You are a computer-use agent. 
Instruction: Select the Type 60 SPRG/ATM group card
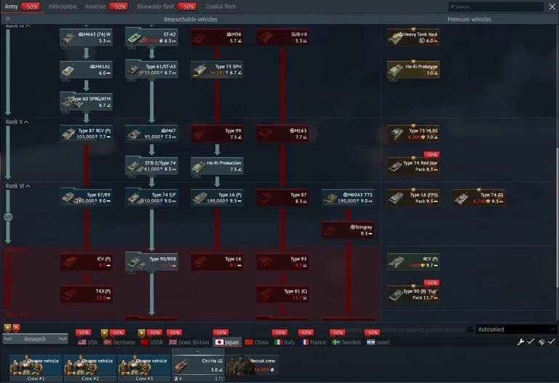coord(87,102)
